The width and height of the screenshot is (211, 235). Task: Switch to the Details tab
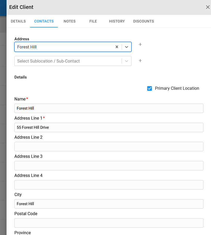click(x=18, y=21)
